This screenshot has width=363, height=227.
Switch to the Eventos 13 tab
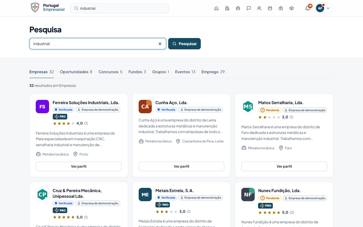pyautogui.click(x=185, y=72)
